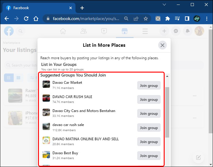The width and height of the screenshot is (213, 167).
Task: Join DAVAO MATINA ONLINE BUY AND SELL
Action: pyautogui.click(x=149, y=142)
